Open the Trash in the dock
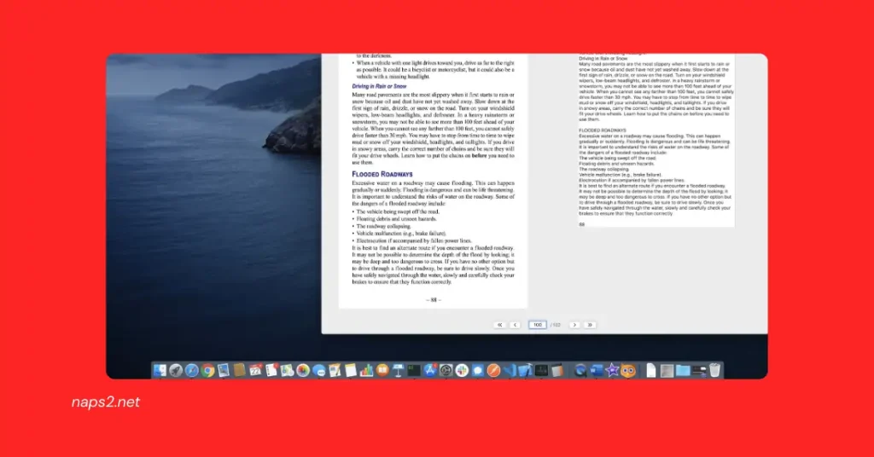Image resolution: width=874 pixels, height=457 pixels. coord(714,370)
